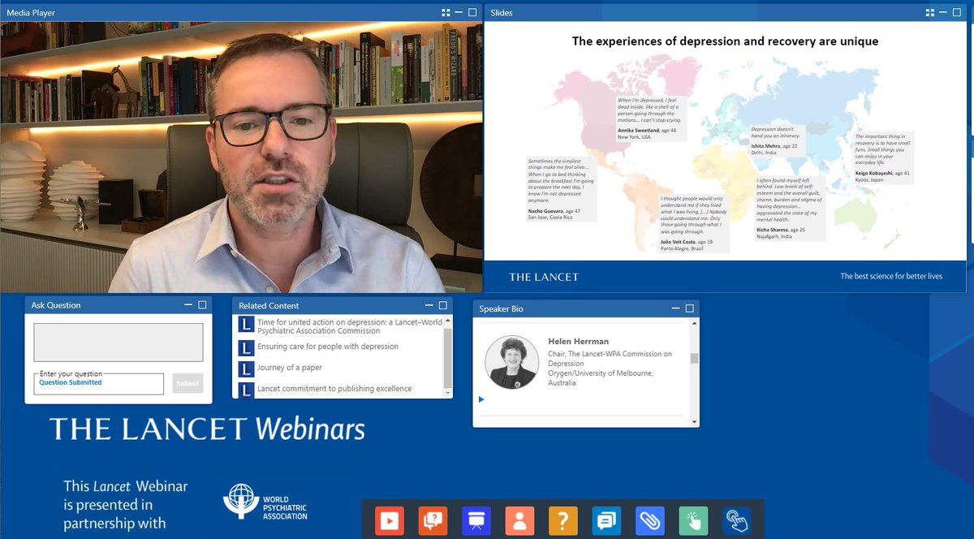This screenshot has height=539, width=974.
Task: Click the Lancet icon beside 'Ensuring care for people'
Action: (246, 347)
